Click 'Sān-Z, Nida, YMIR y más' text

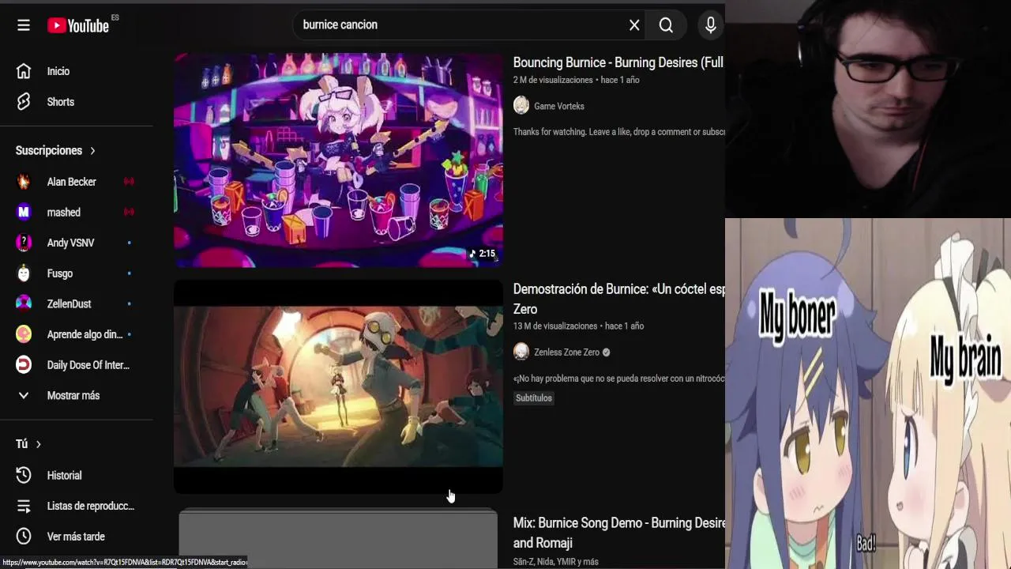coord(556,562)
